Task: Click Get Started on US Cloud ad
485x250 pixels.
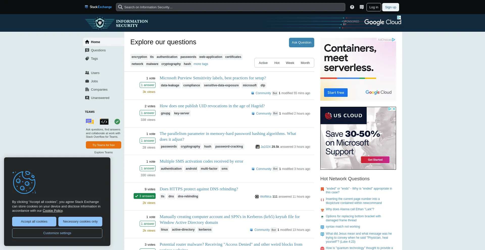Action: pos(375,160)
